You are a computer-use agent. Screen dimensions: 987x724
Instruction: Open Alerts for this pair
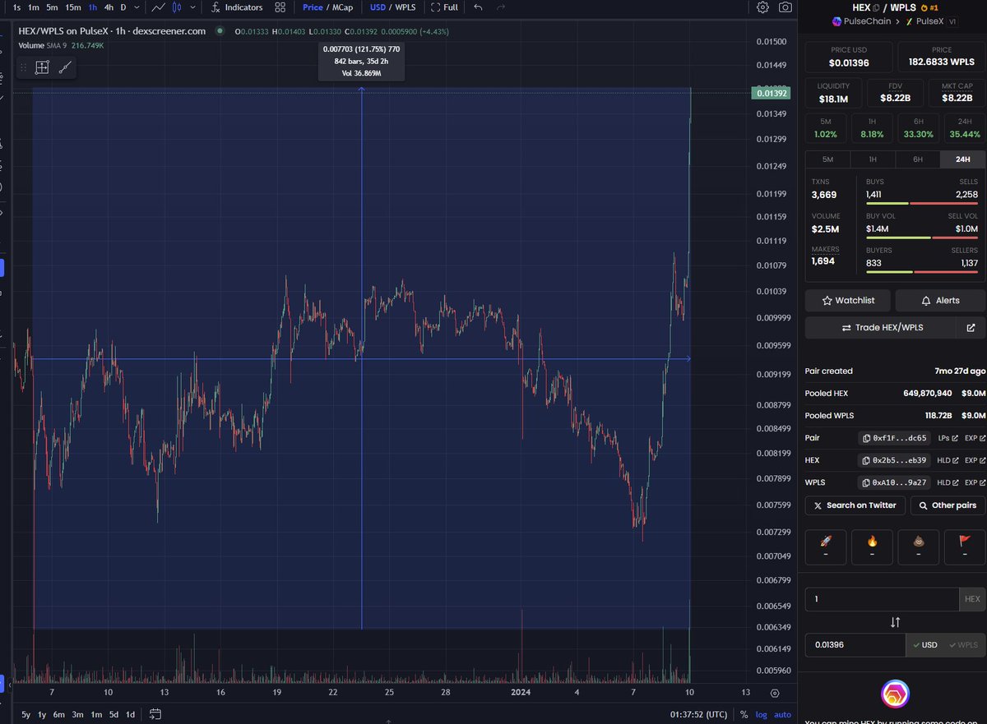940,301
